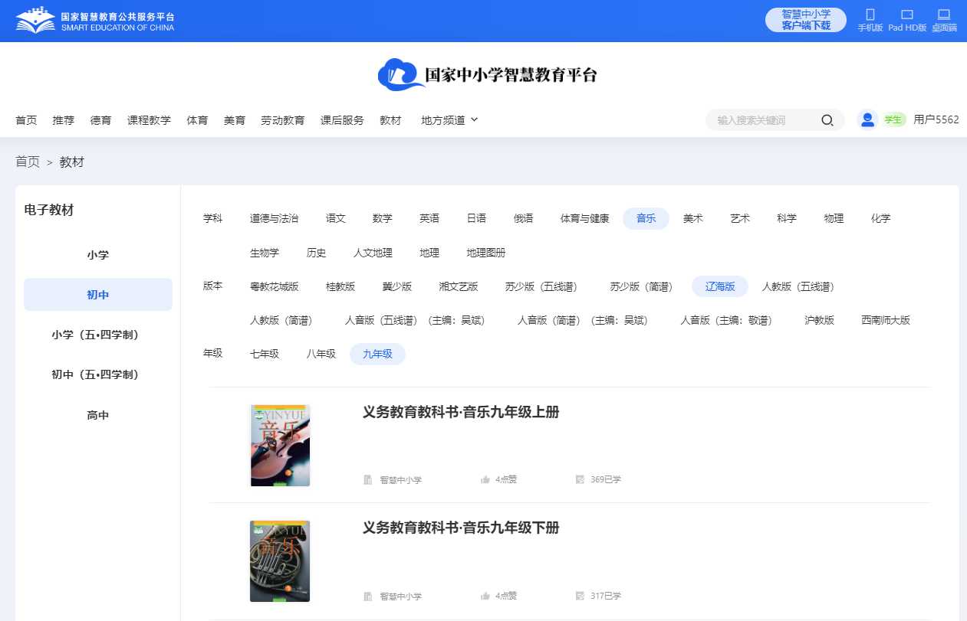The height and width of the screenshot is (621, 967).
Task: Click the 国家中小学智慧教育平台 cloud logo
Action: 487,74
